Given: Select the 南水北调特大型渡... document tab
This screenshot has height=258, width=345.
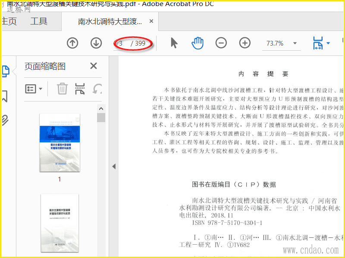Looking at the screenshot, I should pos(110,21).
